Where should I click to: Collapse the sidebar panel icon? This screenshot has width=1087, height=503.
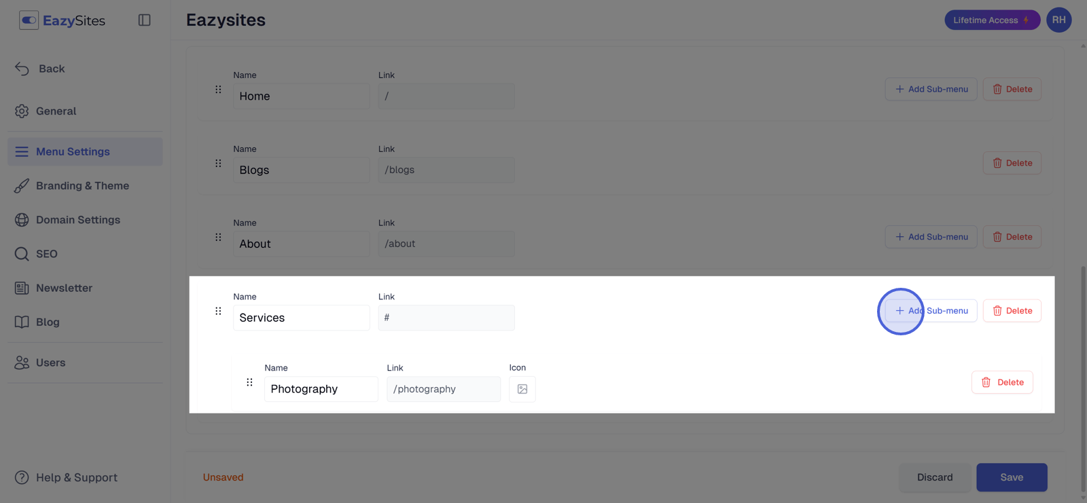point(144,20)
